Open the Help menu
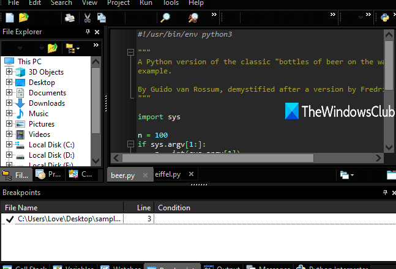 [196, 3]
